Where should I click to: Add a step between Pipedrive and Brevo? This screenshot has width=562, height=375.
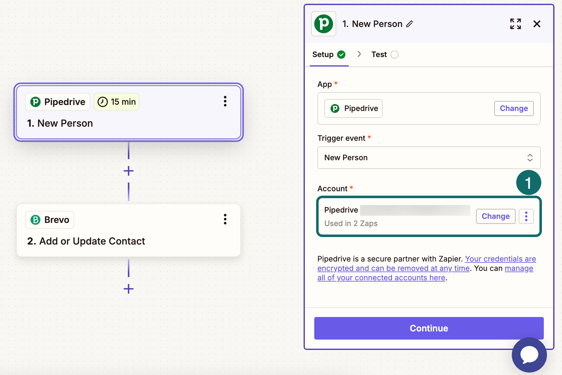coord(129,171)
